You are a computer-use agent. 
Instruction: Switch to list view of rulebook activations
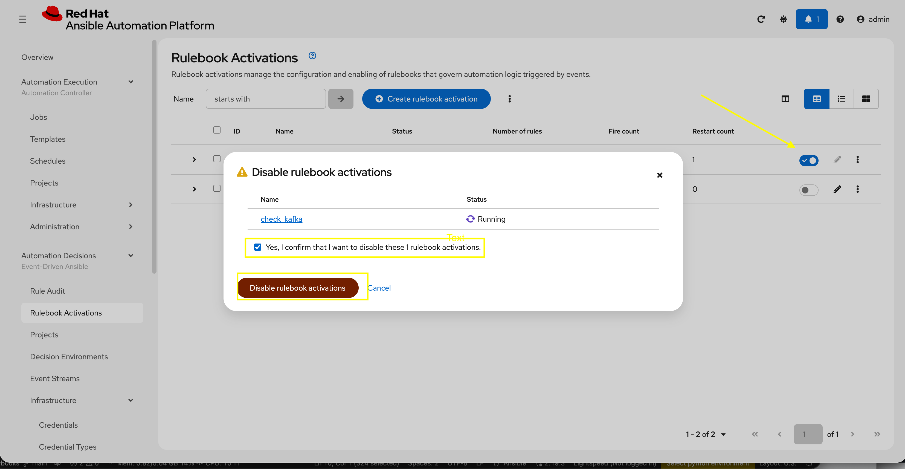(x=842, y=99)
